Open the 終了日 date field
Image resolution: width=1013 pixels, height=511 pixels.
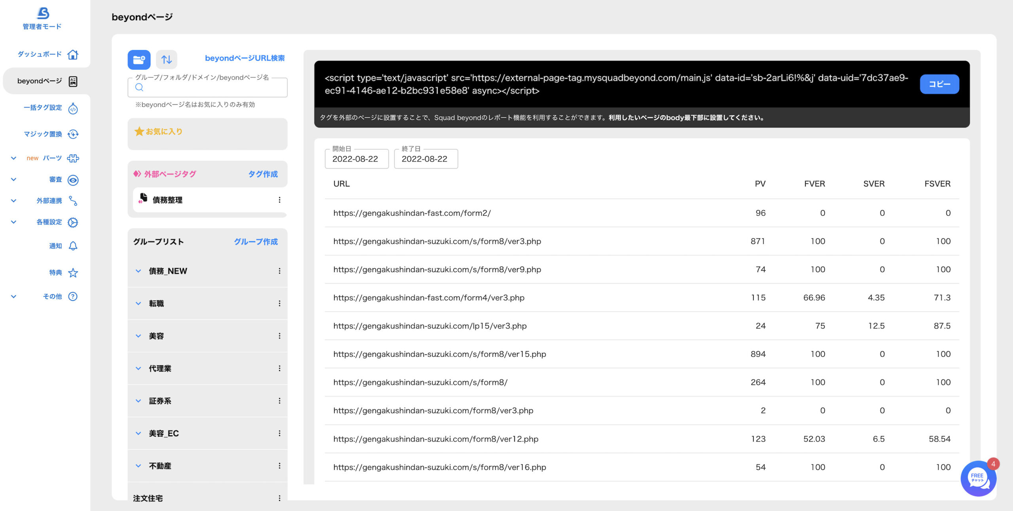tap(426, 159)
